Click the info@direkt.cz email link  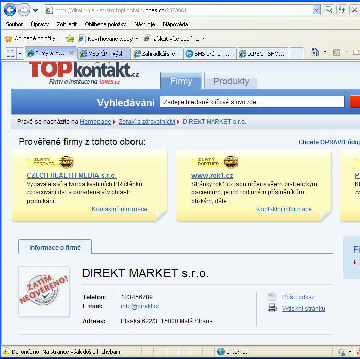(140, 306)
